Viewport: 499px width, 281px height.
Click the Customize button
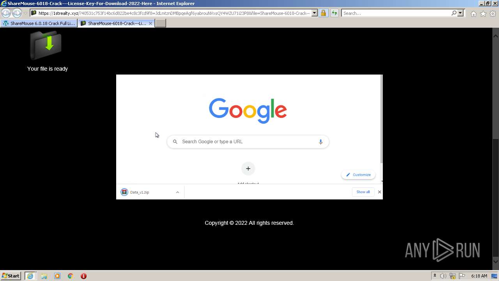pyautogui.click(x=358, y=175)
